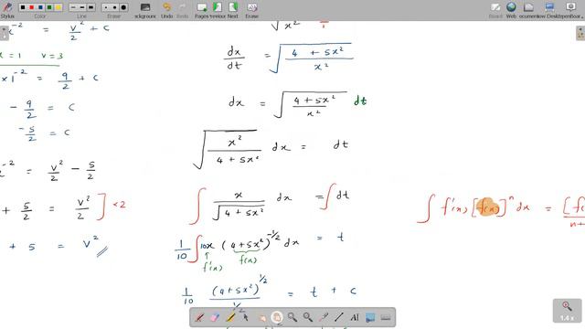The image size is (585, 329).
Task: Click the 1.4x zoom level indicator
Action: tap(567, 311)
